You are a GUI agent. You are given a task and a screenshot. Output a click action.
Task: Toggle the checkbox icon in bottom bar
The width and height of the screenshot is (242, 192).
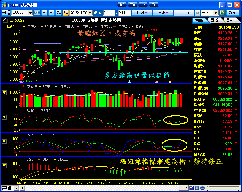point(191,188)
